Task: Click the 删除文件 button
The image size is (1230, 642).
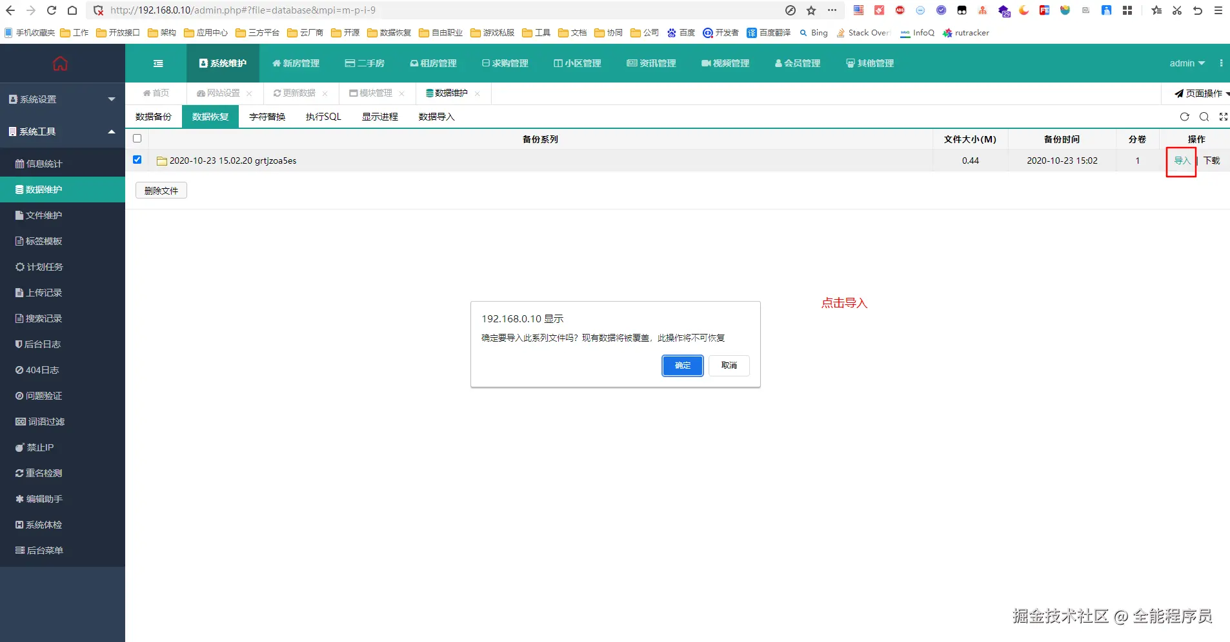Action: pos(161,190)
